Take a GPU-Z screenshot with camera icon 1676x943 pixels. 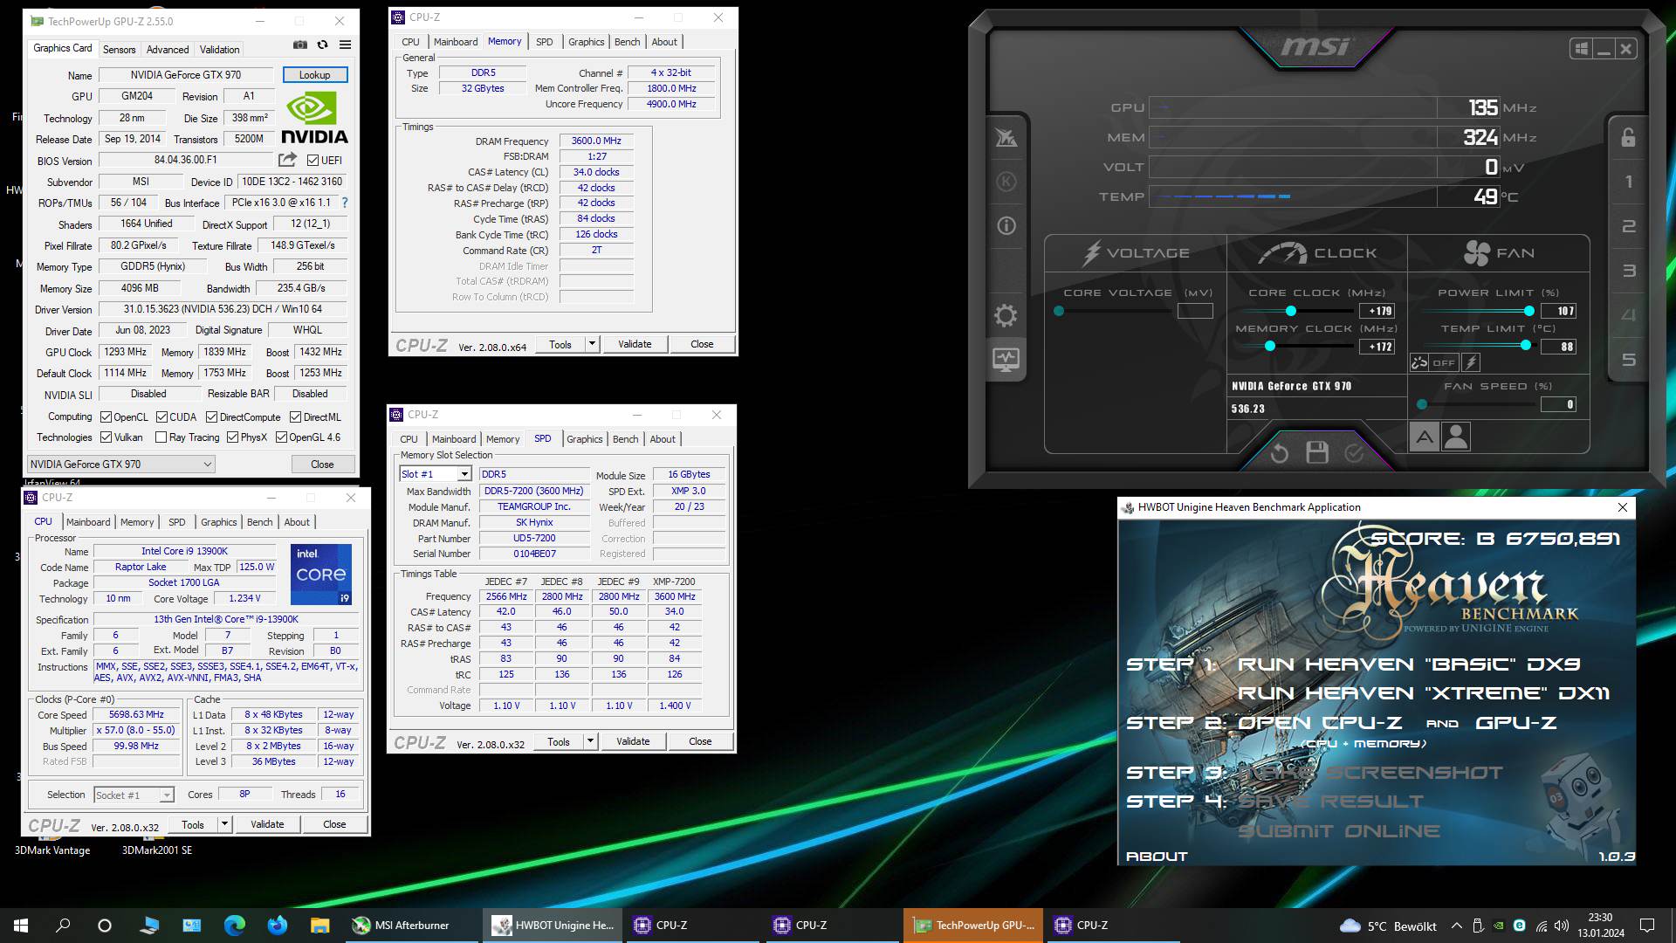[x=300, y=45]
